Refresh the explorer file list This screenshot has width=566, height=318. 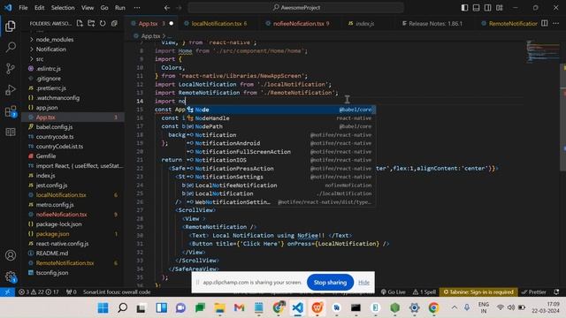(103, 24)
